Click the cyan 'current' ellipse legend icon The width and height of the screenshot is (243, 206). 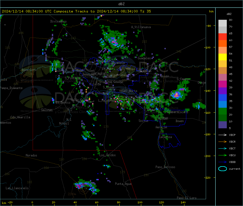point(222,169)
